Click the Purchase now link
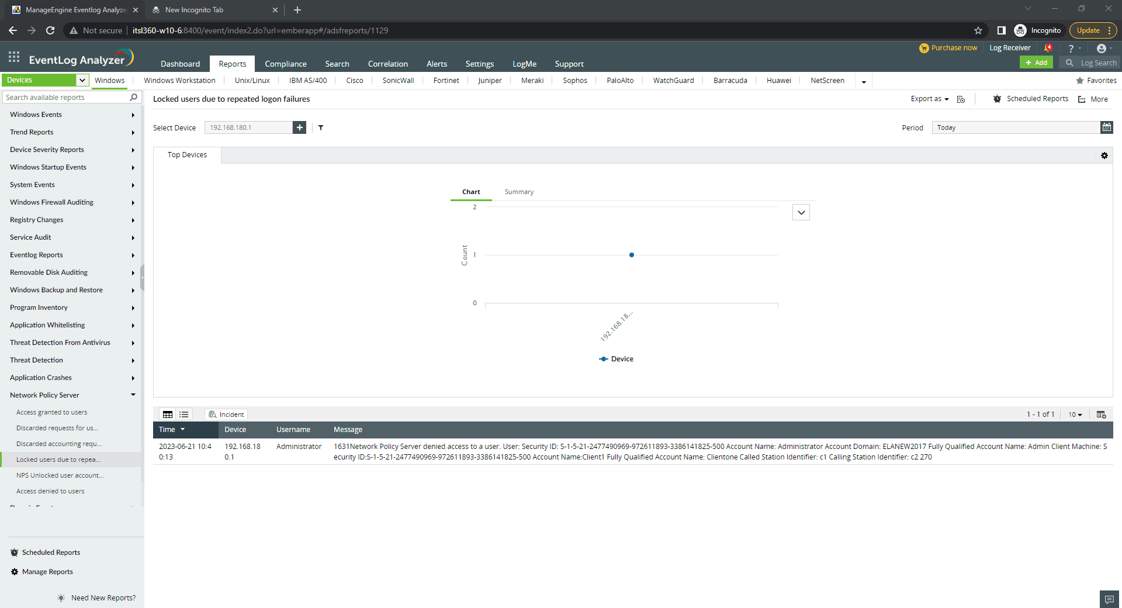1122x608 pixels. pyautogui.click(x=948, y=48)
